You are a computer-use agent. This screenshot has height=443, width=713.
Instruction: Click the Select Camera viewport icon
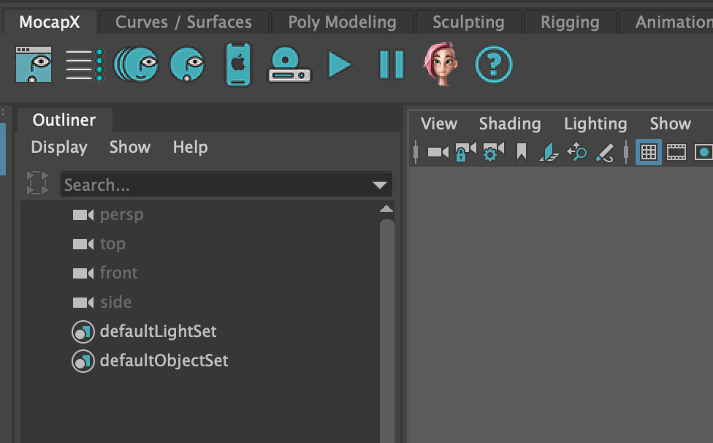pyautogui.click(x=438, y=152)
